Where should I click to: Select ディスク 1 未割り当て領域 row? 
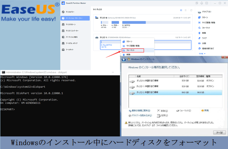(x=175, y=86)
